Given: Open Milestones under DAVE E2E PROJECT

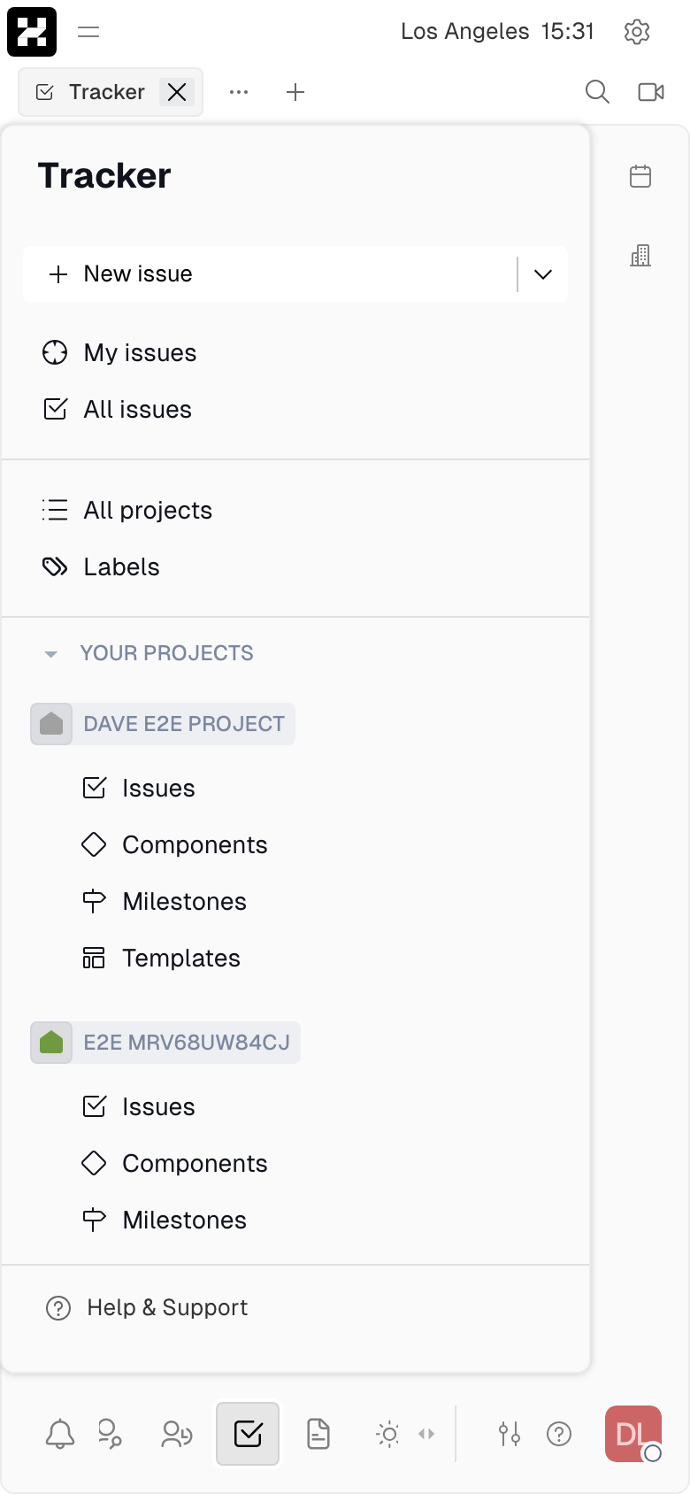Looking at the screenshot, I should coord(295,902).
